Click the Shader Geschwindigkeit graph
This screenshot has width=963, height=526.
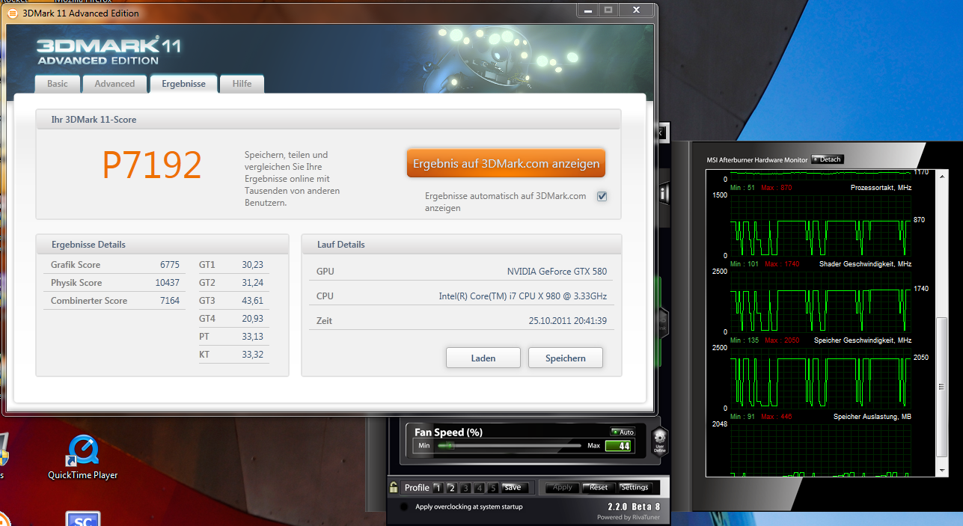(x=821, y=301)
